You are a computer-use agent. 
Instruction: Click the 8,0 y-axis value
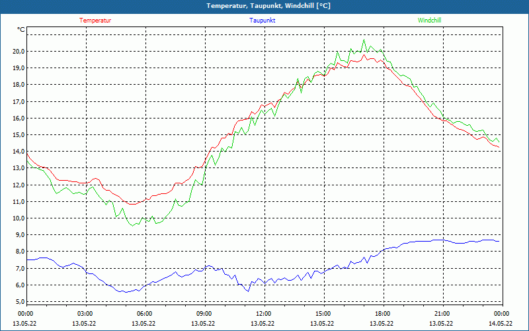tap(20, 252)
